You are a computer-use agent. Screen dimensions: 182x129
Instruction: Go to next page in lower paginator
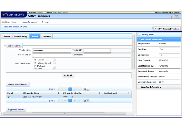pyautogui.click(x=75, y=101)
